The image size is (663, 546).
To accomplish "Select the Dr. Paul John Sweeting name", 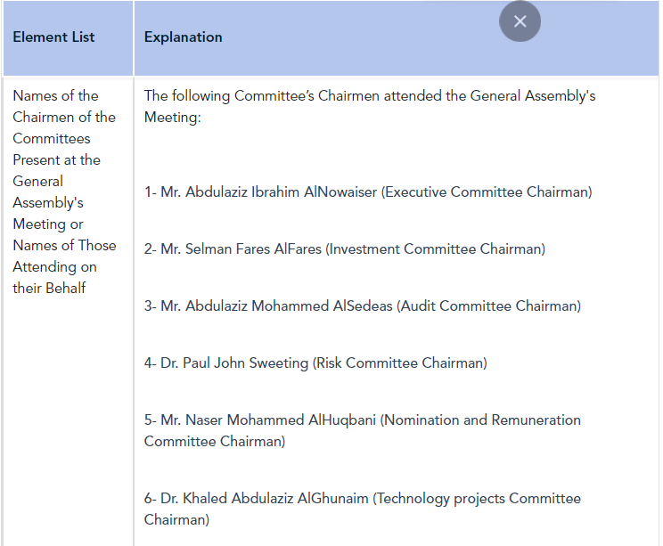I will 234,363.
